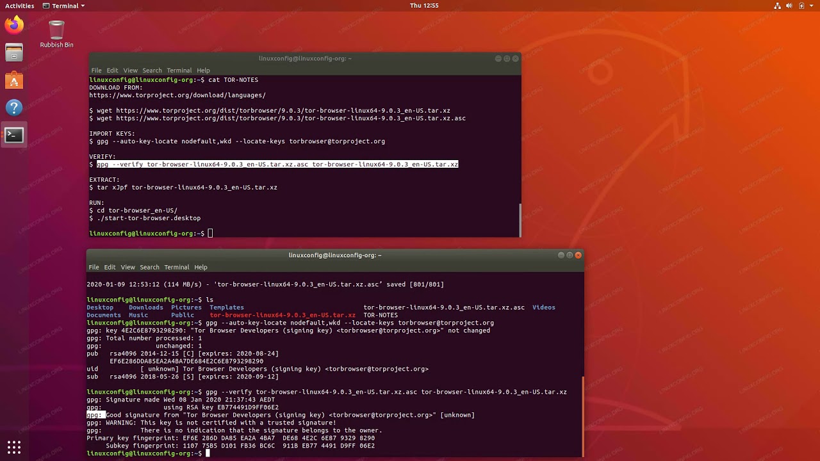Open View menu in lower terminal window
Viewport: 820px width, 461px height.
tap(127, 267)
